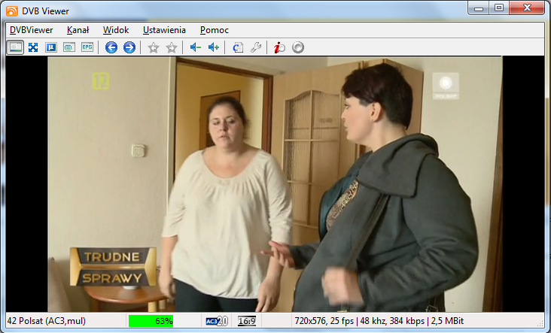Viewport: 551px width, 333px height.
Task: Open the Kanał menu
Action: point(78,30)
